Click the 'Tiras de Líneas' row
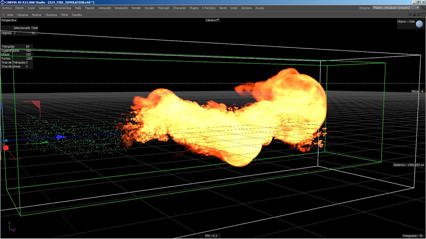Viewport: 426px width, 239px height. tap(14, 66)
